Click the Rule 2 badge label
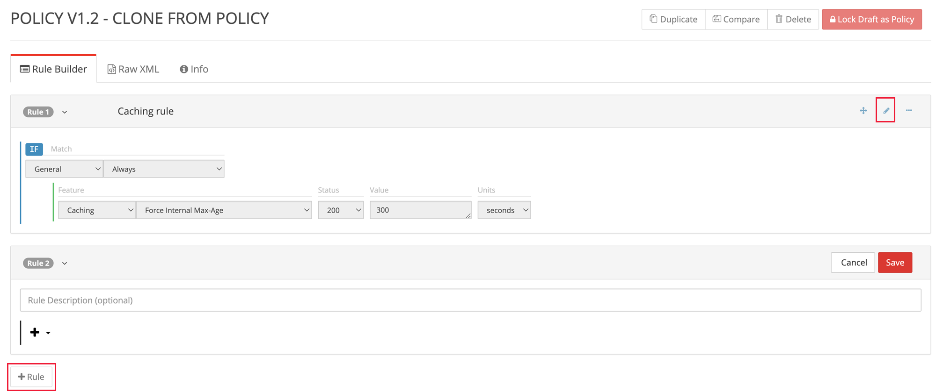Image resolution: width=936 pixels, height=392 pixels. [x=38, y=263]
